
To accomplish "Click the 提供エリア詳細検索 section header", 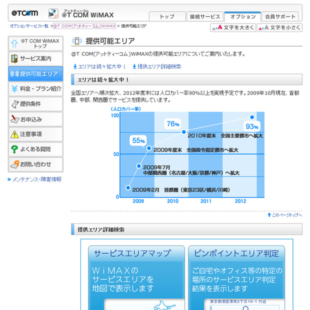I will tap(186, 229).
